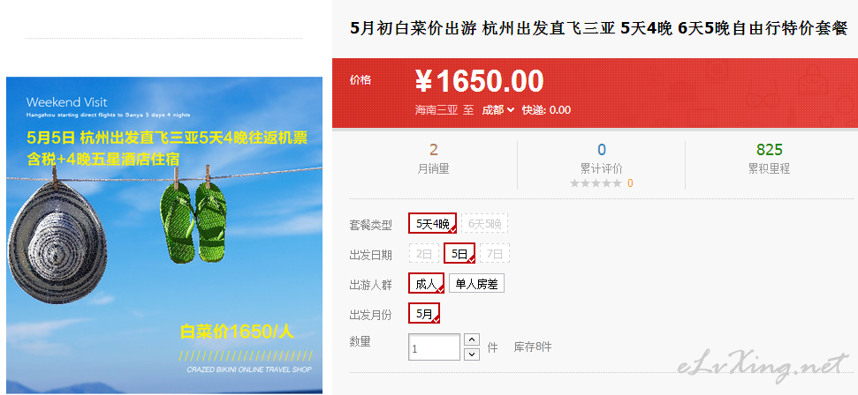Image resolution: width=858 pixels, height=395 pixels.
Task: Click the green flip-flops in the image
Action: click(194, 222)
